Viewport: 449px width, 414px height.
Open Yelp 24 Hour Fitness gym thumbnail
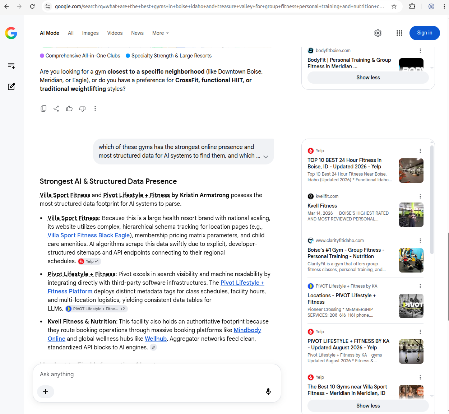411,171
